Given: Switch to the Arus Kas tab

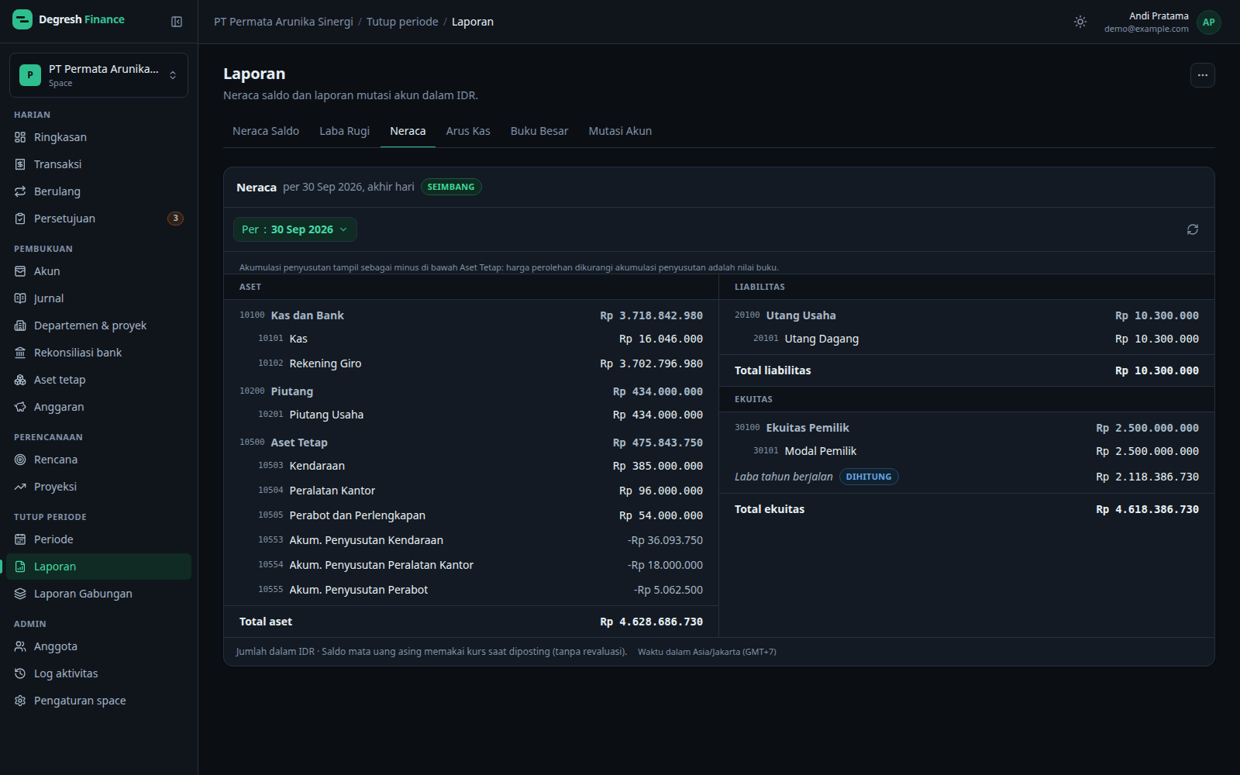Looking at the screenshot, I should pyautogui.click(x=468, y=131).
